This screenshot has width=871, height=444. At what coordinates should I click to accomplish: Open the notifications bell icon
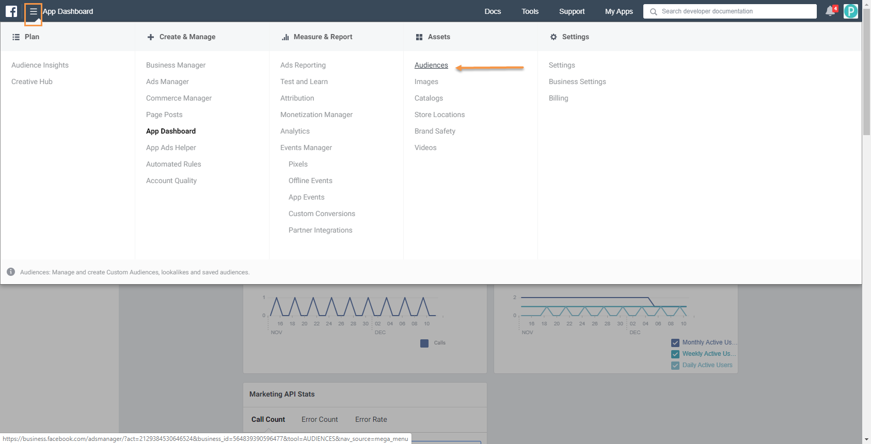[830, 11]
